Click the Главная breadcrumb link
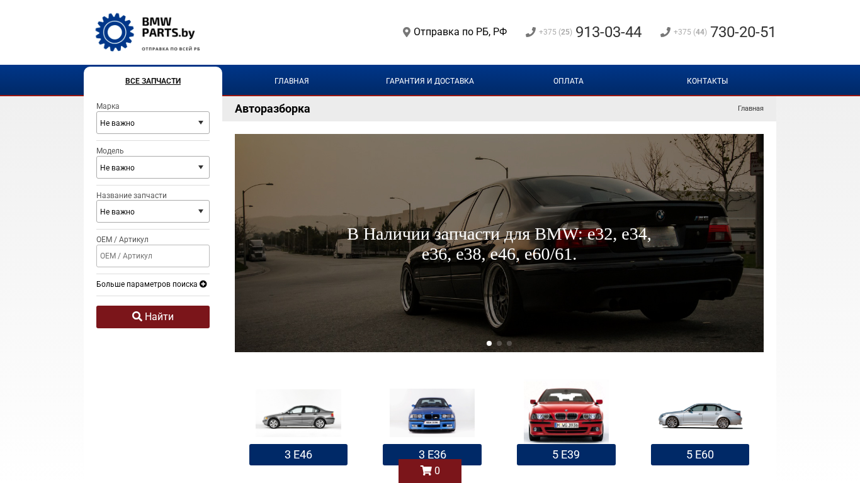The width and height of the screenshot is (860, 483). [x=750, y=108]
